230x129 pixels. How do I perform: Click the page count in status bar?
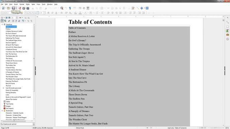coord(5,128)
